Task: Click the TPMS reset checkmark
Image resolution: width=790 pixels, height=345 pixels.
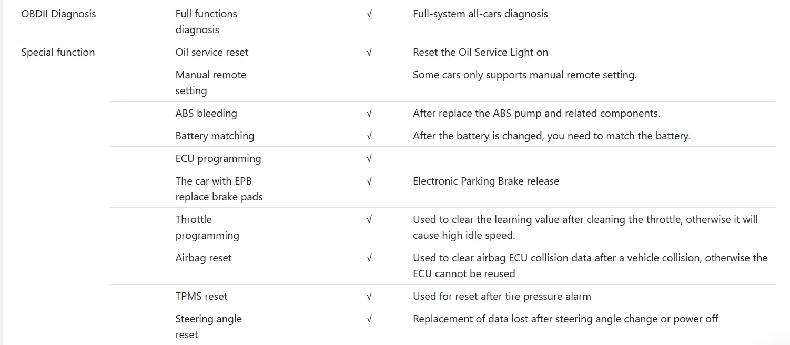Action: point(369,296)
